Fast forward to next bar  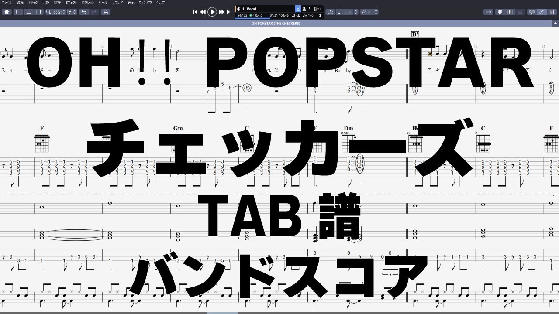221,12
